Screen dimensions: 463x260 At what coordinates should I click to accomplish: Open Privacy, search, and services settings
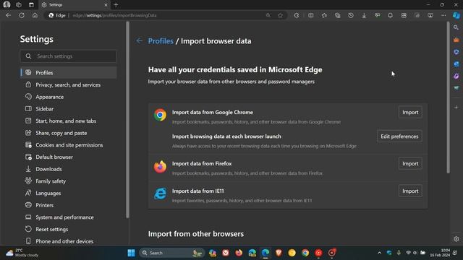coord(69,84)
